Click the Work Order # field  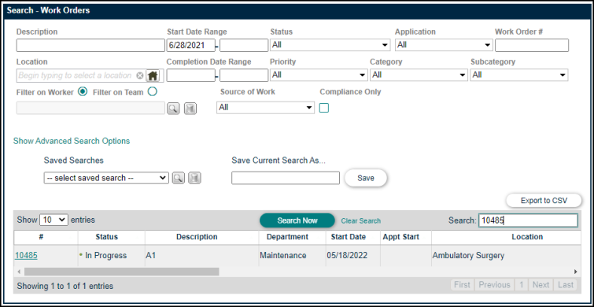click(x=532, y=46)
